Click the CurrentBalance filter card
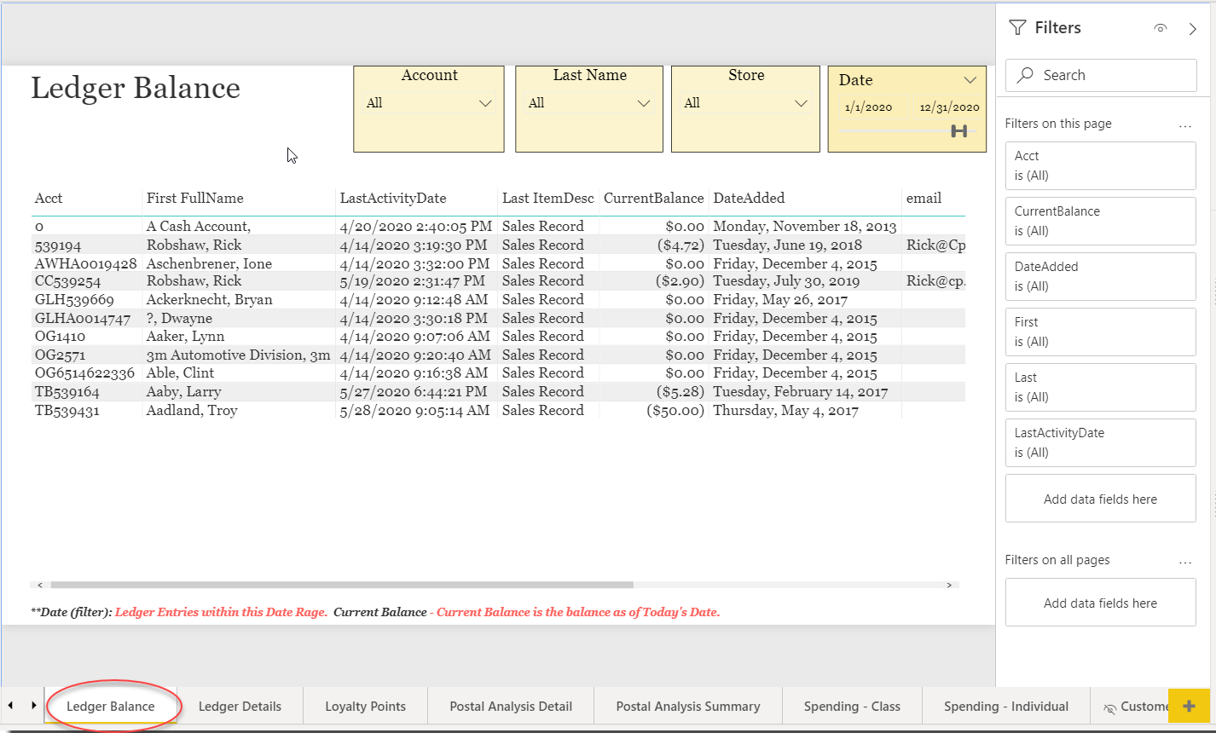 coord(1100,221)
